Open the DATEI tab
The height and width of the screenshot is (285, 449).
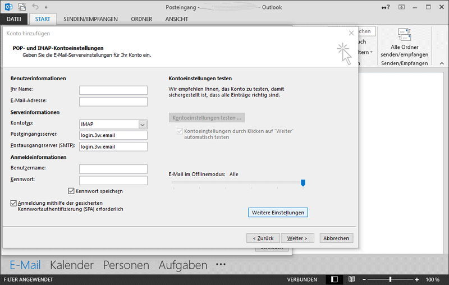tap(14, 19)
